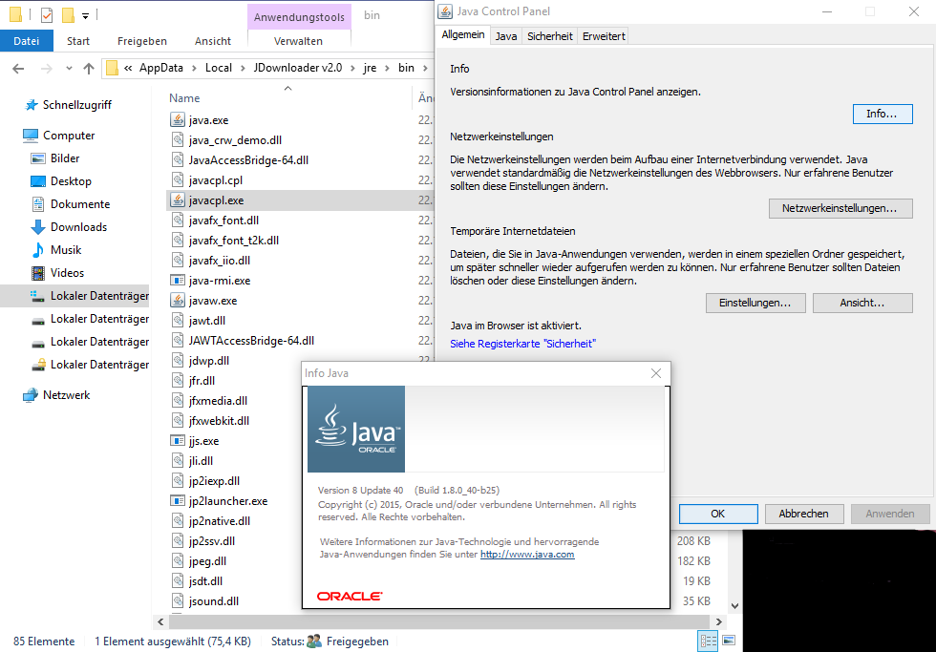Click OK in Java Control Panel
The image size is (936, 652).
(x=718, y=514)
